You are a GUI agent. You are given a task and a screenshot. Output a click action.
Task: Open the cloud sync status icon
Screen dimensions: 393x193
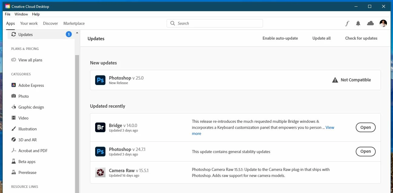[370, 23]
